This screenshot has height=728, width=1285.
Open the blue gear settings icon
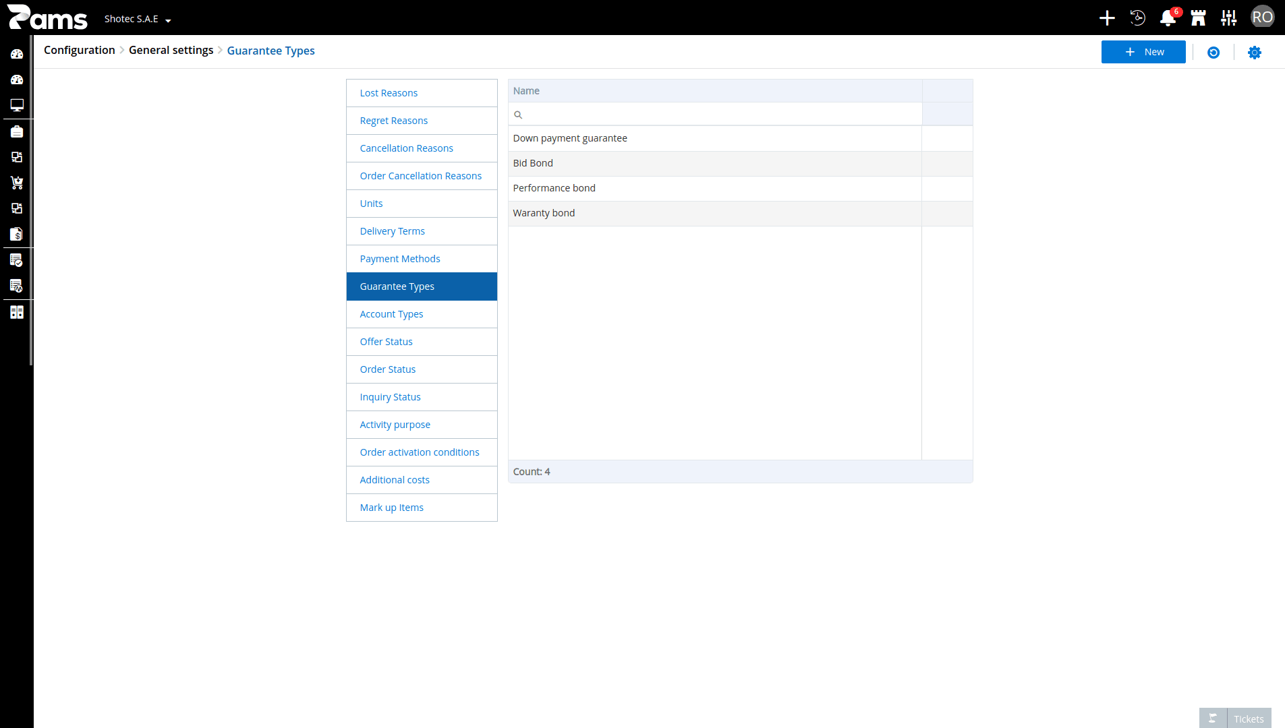click(x=1255, y=53)
